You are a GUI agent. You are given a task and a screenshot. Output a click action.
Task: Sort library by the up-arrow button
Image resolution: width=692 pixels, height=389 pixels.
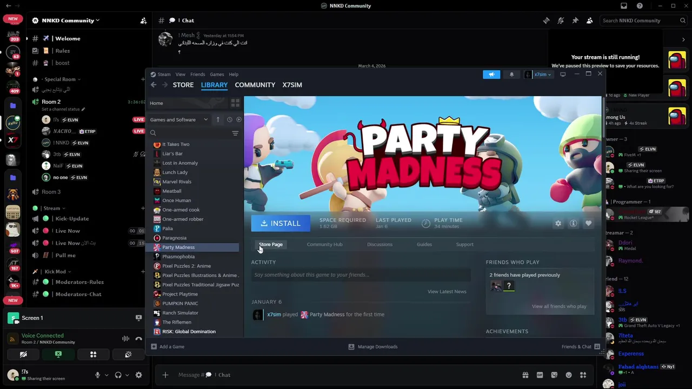pos(218,119)
